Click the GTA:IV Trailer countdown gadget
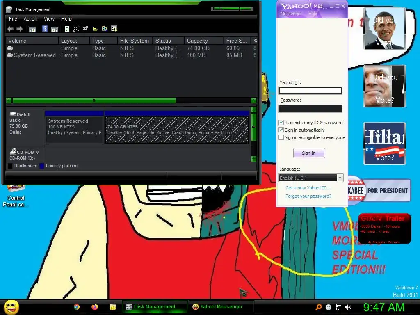This screenshot has height=315, width=420. tap(384, 229)
